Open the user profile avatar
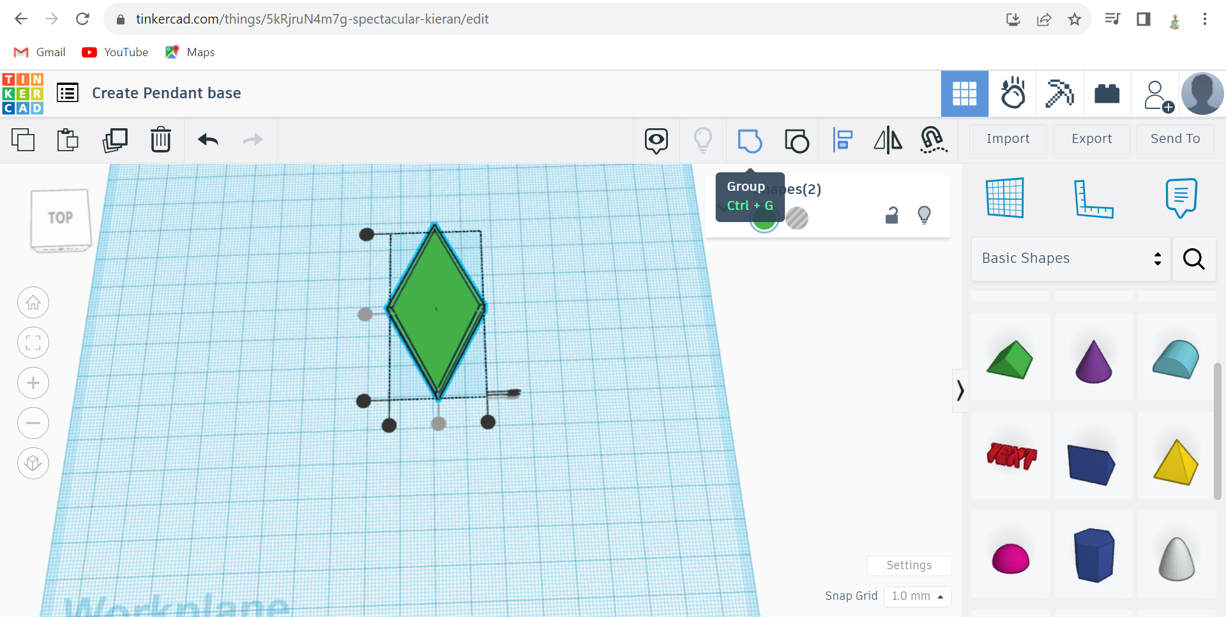Viewport: 1226px width, 617px height. coord(1202,94)
